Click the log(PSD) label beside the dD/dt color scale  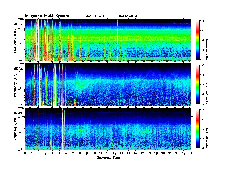coord(207,93)
